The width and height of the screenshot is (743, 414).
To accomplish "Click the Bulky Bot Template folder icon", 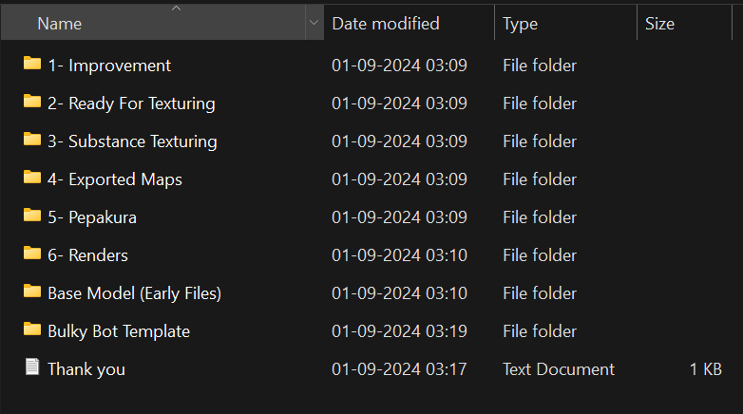I will pos(32,330).
